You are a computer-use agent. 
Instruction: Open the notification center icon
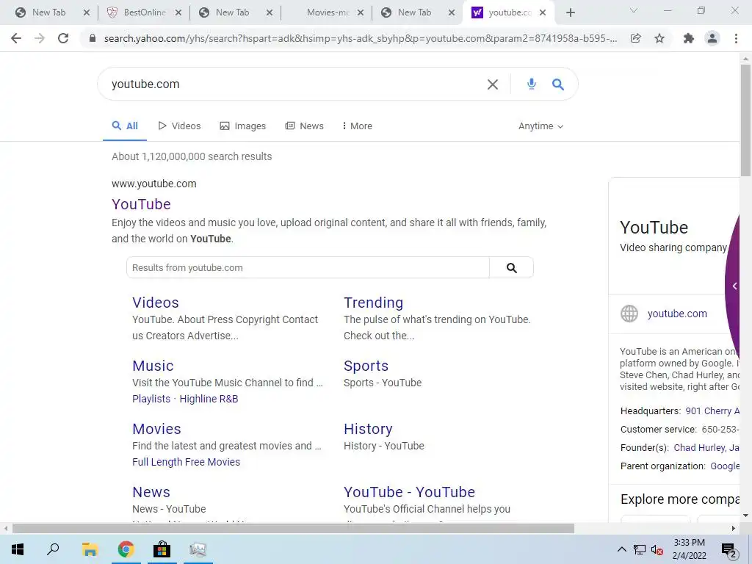pyautogui.click(x=729, y=549)
